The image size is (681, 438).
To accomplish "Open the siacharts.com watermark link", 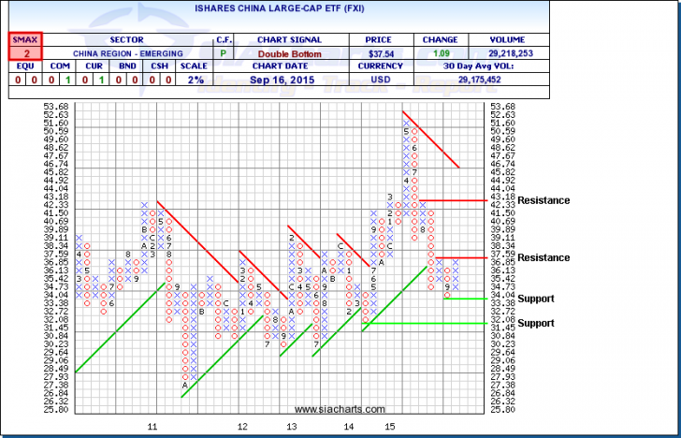I will [326, 409].
